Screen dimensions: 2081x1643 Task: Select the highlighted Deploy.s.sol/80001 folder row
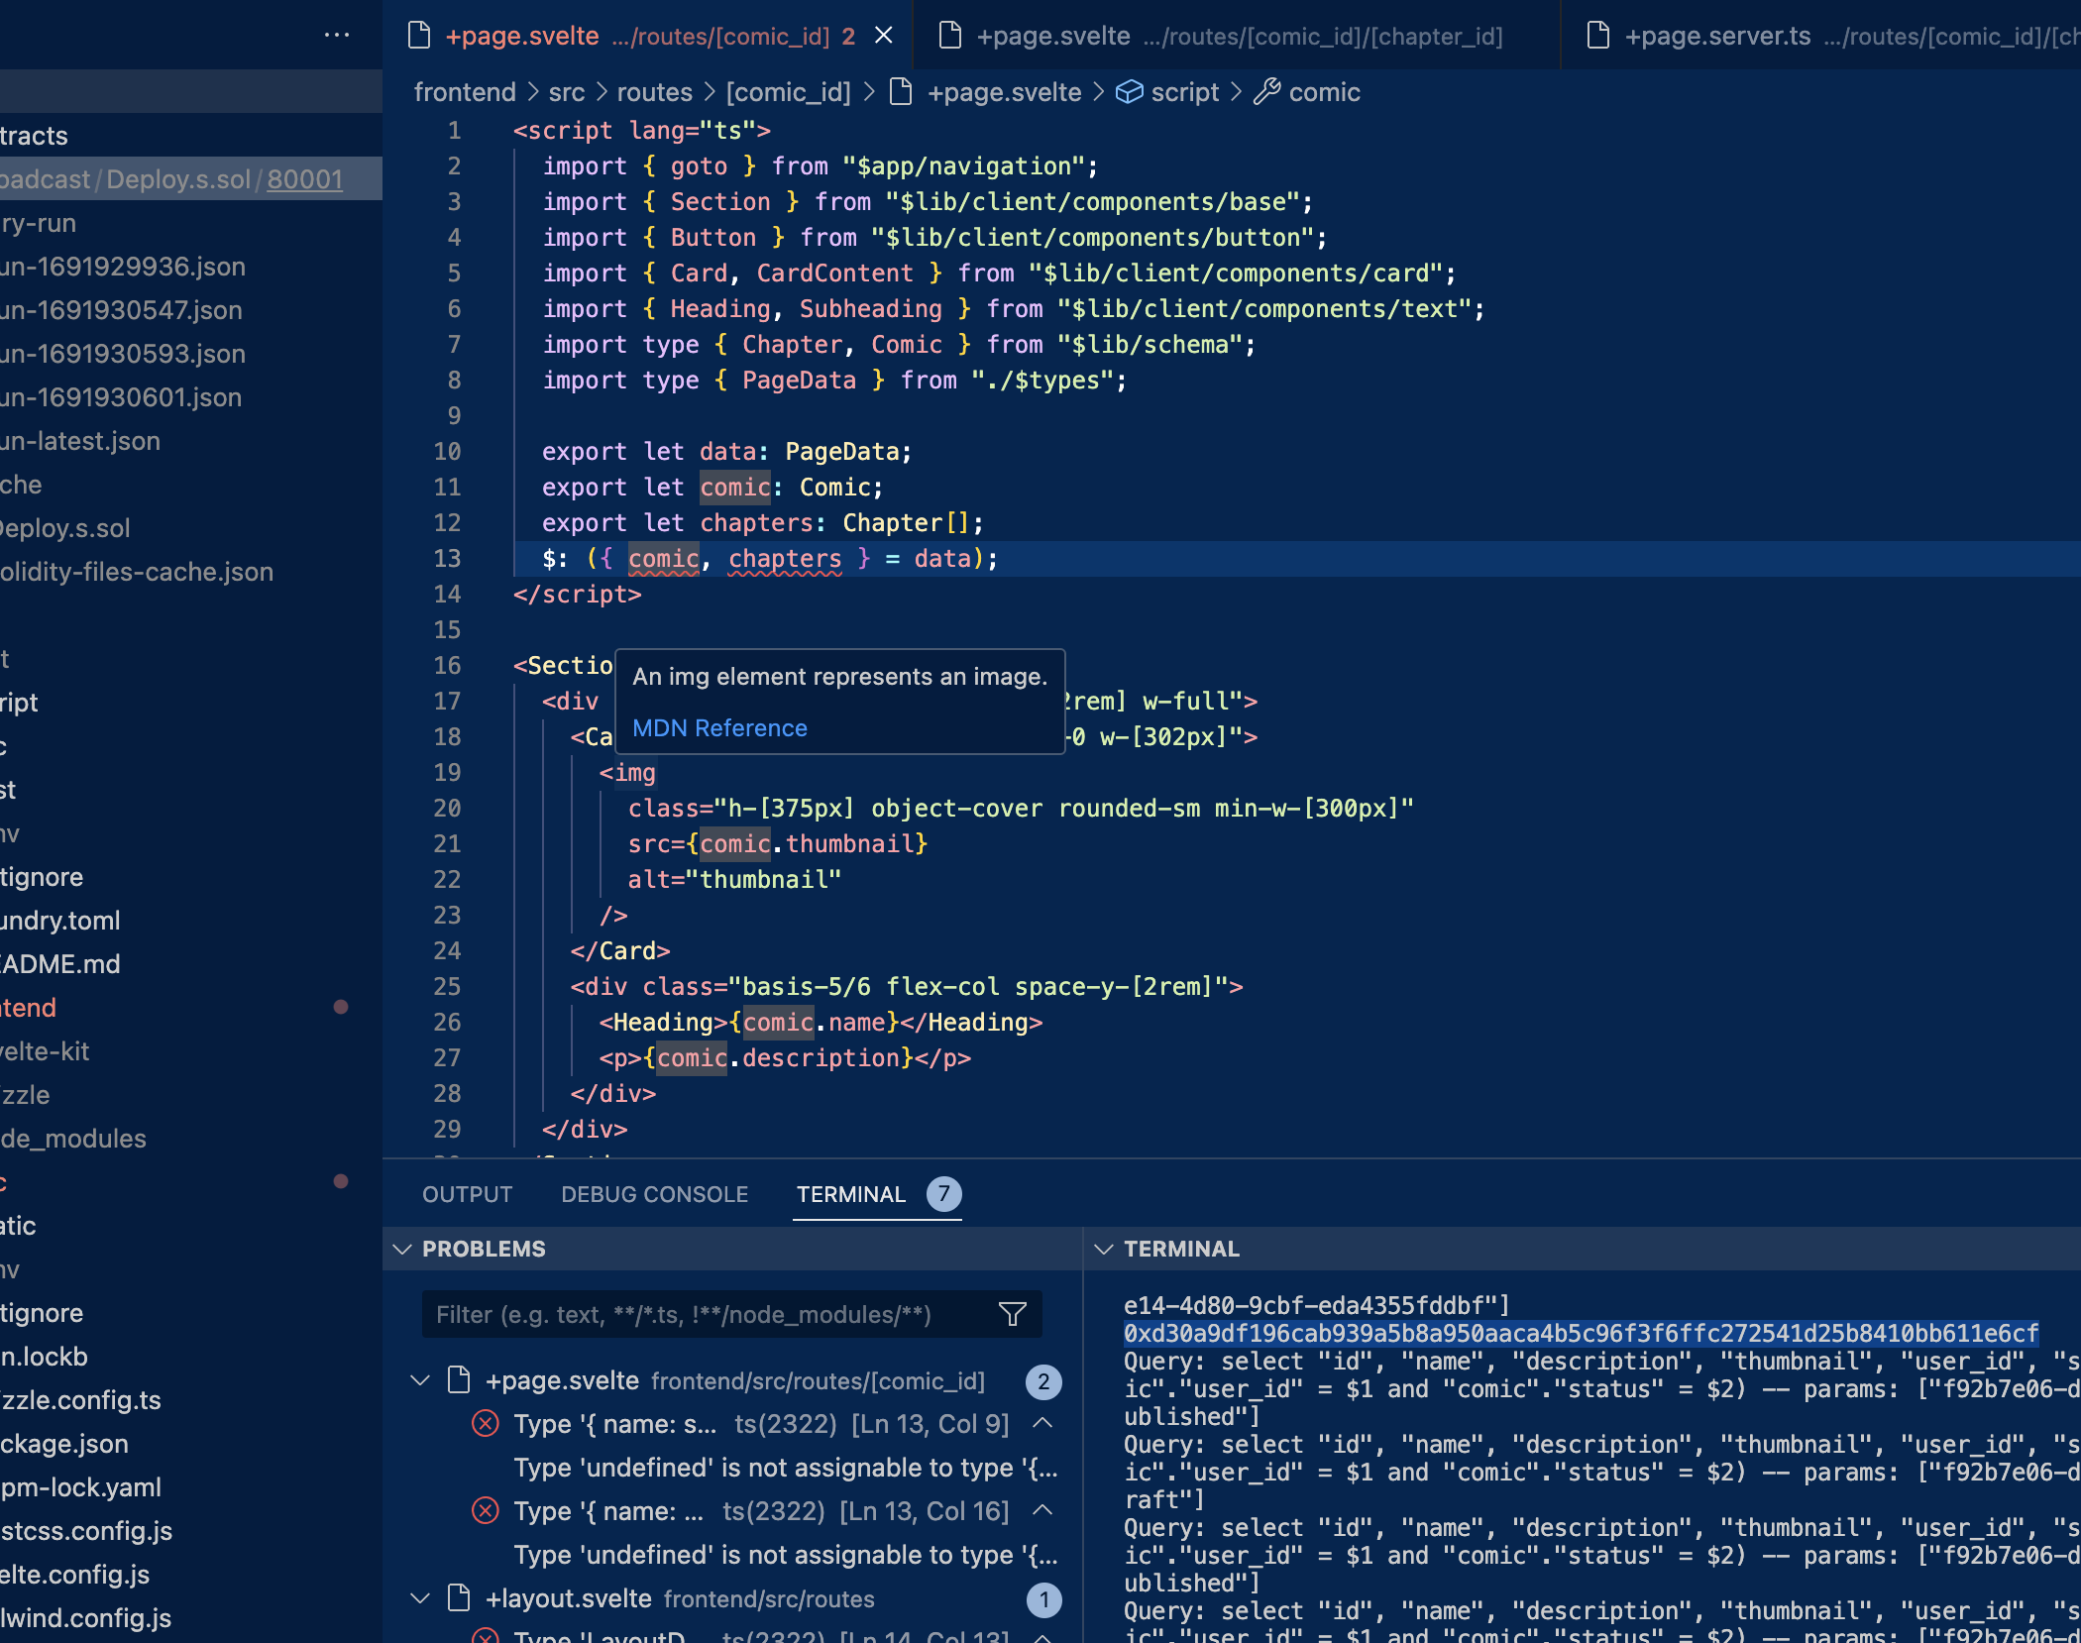pyautogui.click(x=191, y=179)
